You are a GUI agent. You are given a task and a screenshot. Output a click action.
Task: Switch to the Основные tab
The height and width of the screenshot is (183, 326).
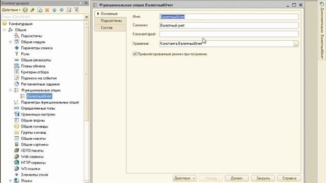(x=110, y=14)
